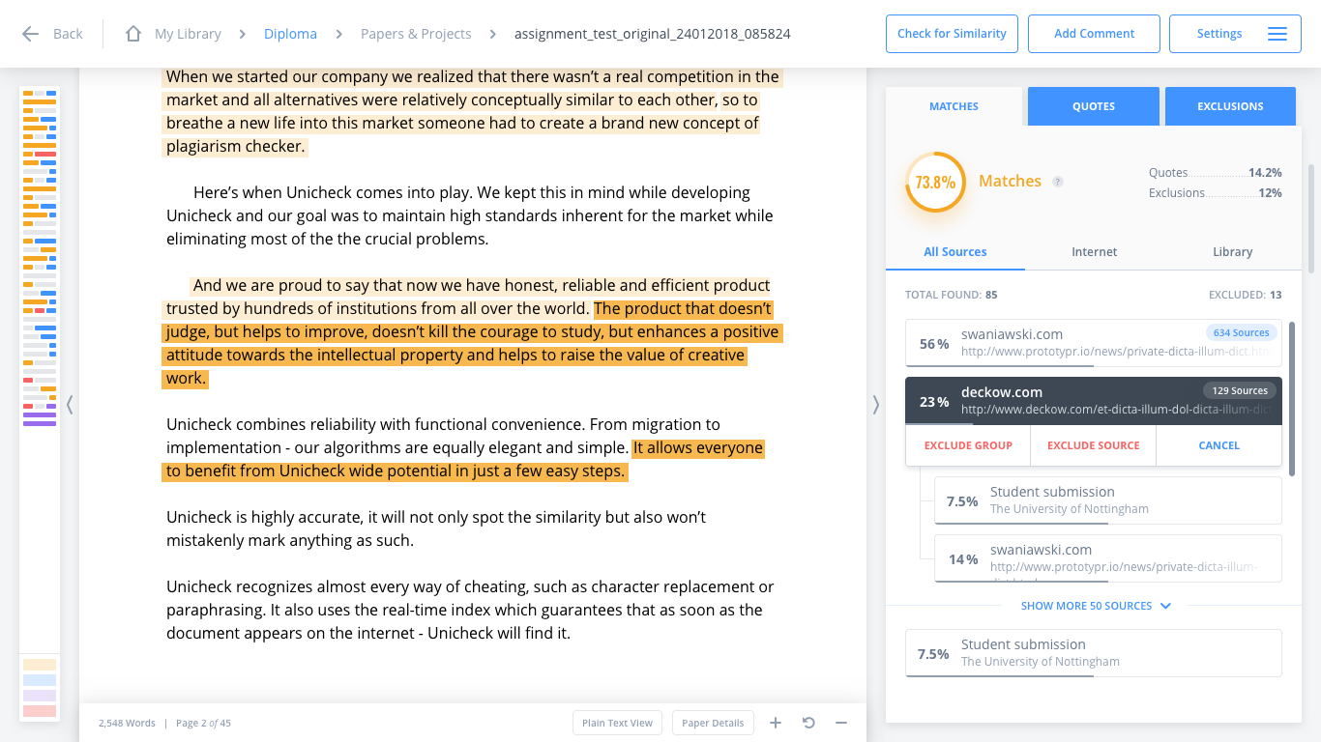Image resolution: width=1321 pixels, height=742 pixels.
Task: Go to the My Library breadcrumb text
Action: click(x=188, y=34)
